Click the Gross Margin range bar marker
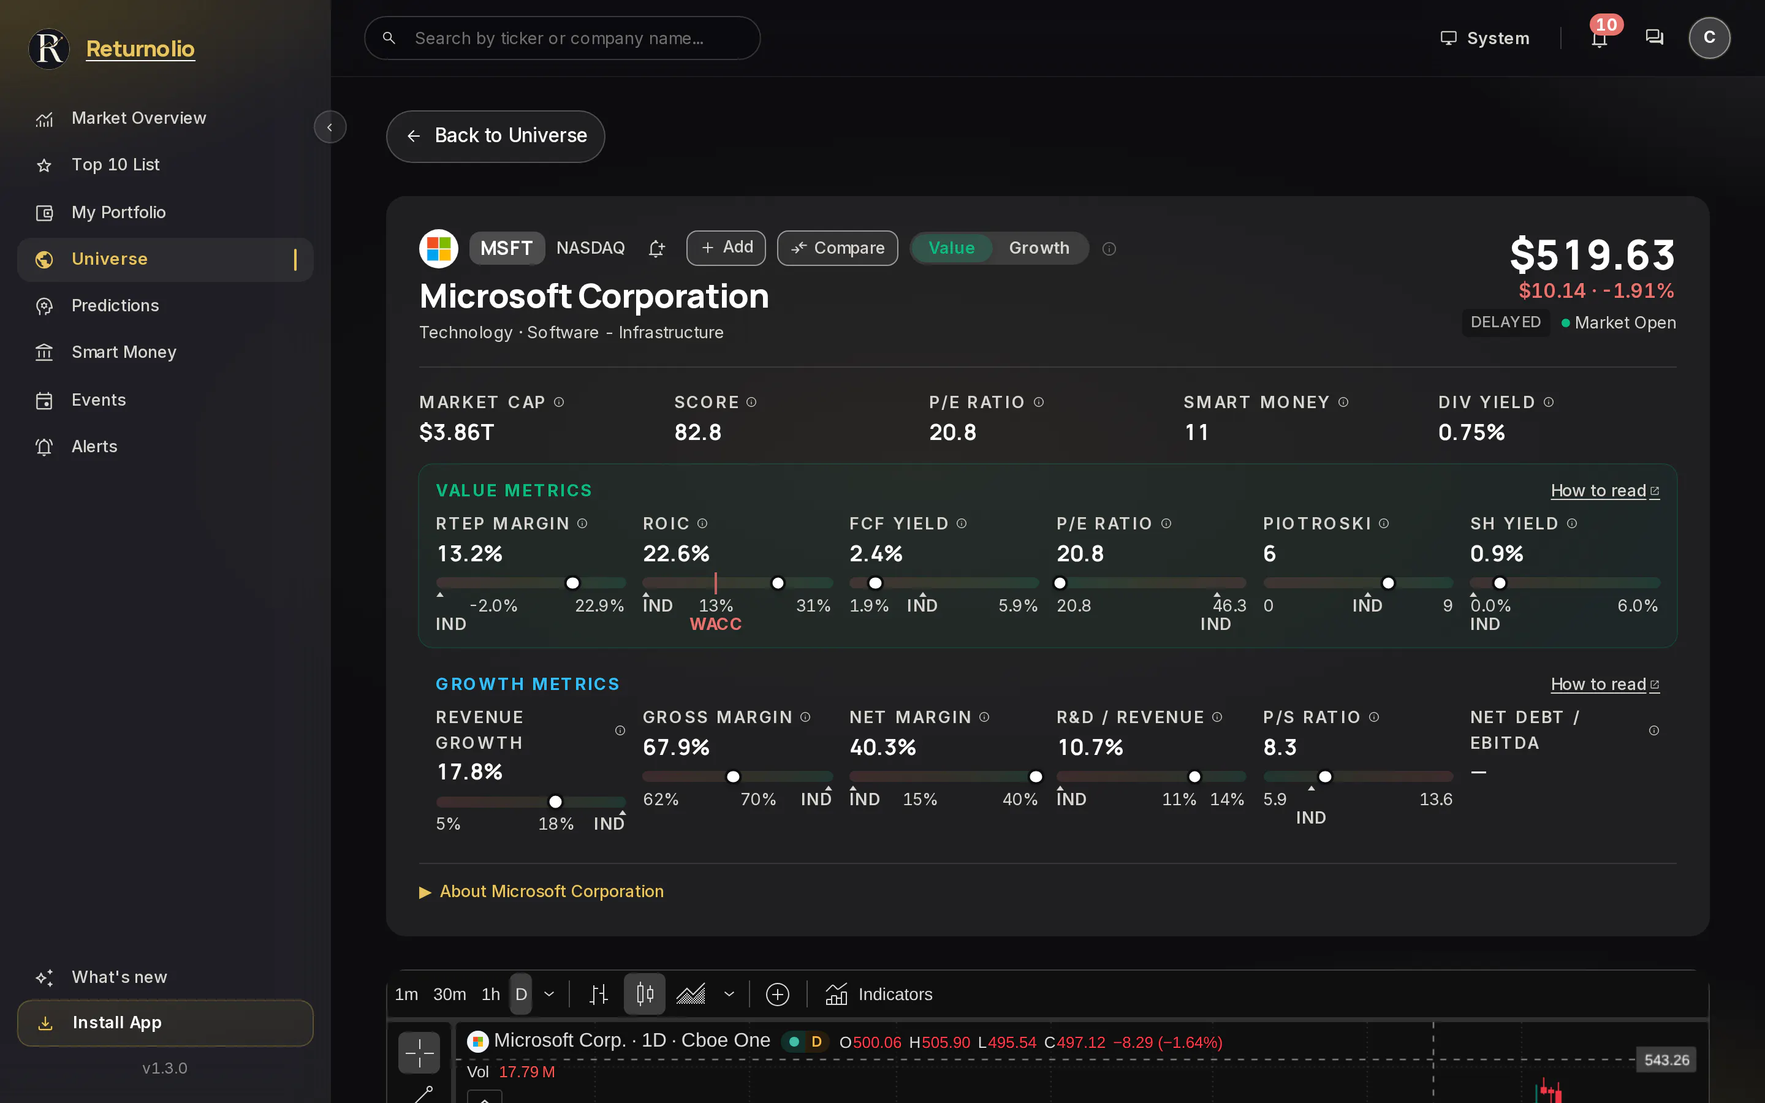 point(733,776)
